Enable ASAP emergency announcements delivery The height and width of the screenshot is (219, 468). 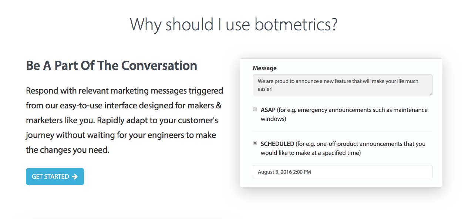click(x=255, y=109)
